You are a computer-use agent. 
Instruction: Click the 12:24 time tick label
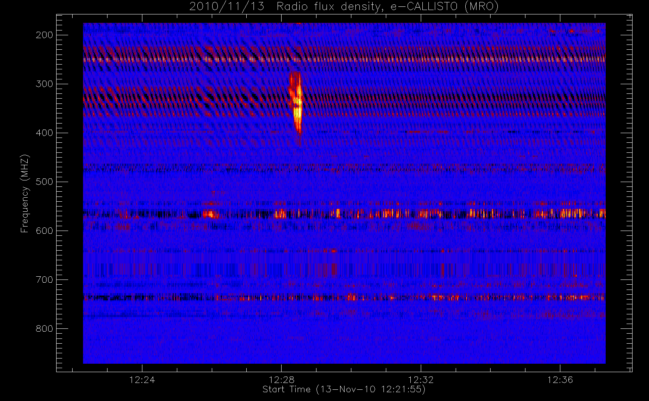142,380
